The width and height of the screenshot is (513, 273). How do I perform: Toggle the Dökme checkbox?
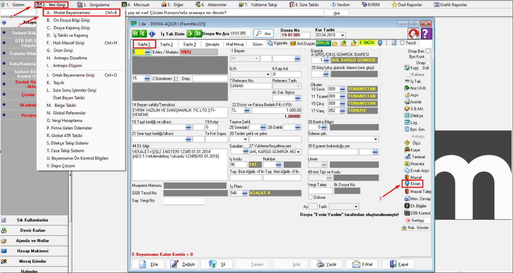[x=311, y=197]
